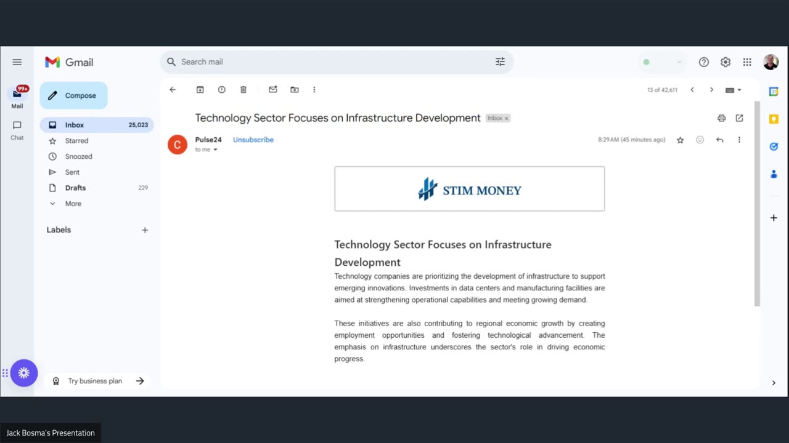This screenshot has height=443, width=789.
Task: Click the Pulse24 sender avatar
Action: click(x=178, y=145)
